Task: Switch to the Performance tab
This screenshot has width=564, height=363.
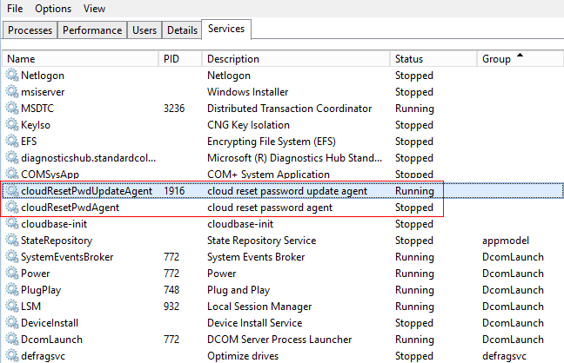Action: click(x=92, y=30)
